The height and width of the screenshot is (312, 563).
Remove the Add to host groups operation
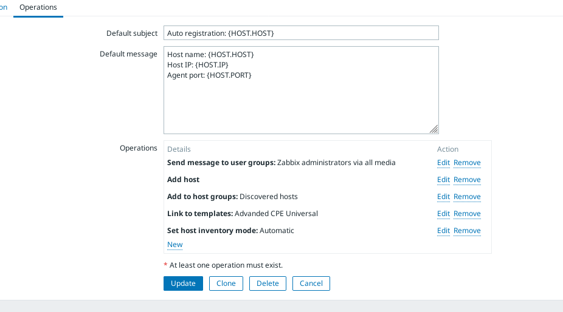click(467, 197)
